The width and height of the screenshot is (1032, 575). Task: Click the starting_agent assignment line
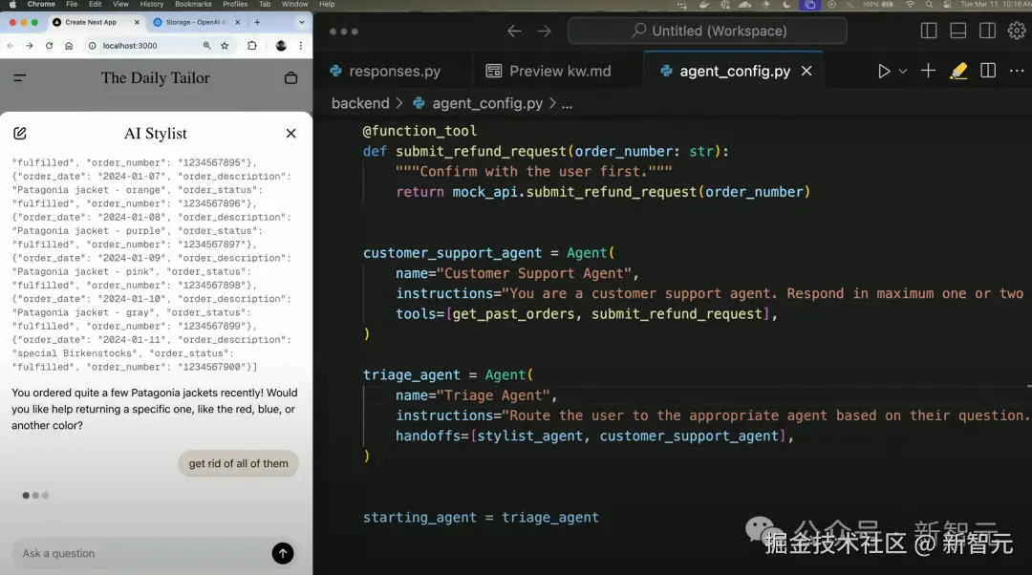481,518
